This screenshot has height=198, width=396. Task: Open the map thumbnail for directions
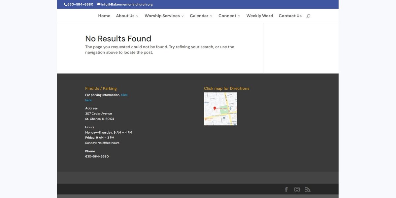(220, 109)
